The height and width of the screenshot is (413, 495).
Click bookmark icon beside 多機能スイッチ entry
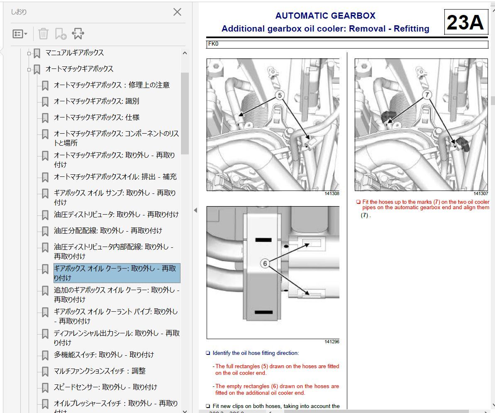(45, 355)
